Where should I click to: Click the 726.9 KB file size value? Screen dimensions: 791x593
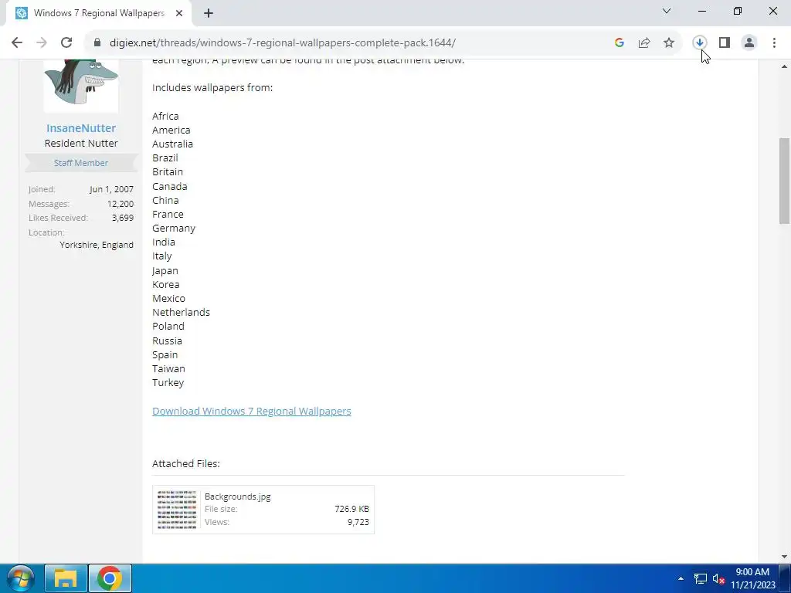click(x=351, y=509)
